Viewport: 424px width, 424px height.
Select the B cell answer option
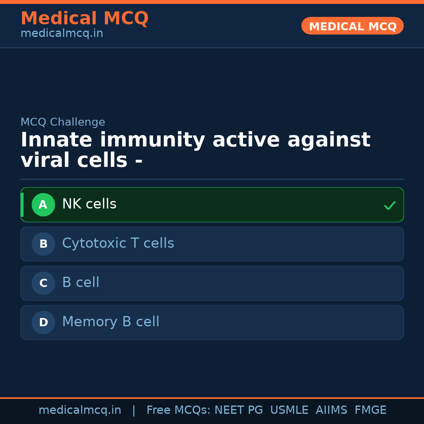tap(212, 283)
